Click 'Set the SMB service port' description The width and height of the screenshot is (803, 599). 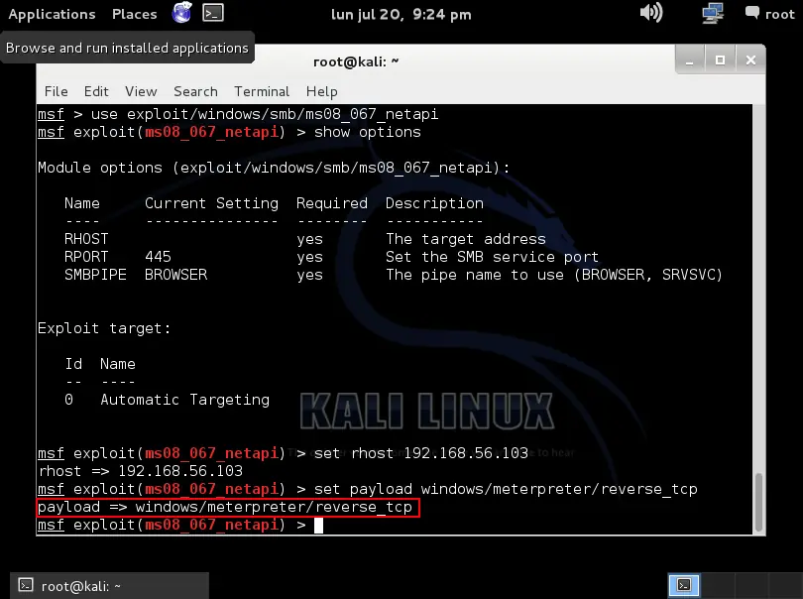(492, 257)
